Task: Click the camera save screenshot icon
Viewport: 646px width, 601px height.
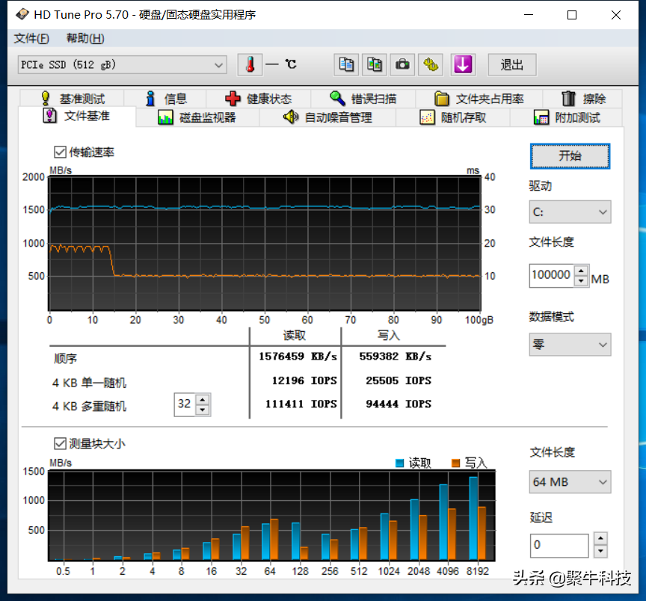Action: 403,65
